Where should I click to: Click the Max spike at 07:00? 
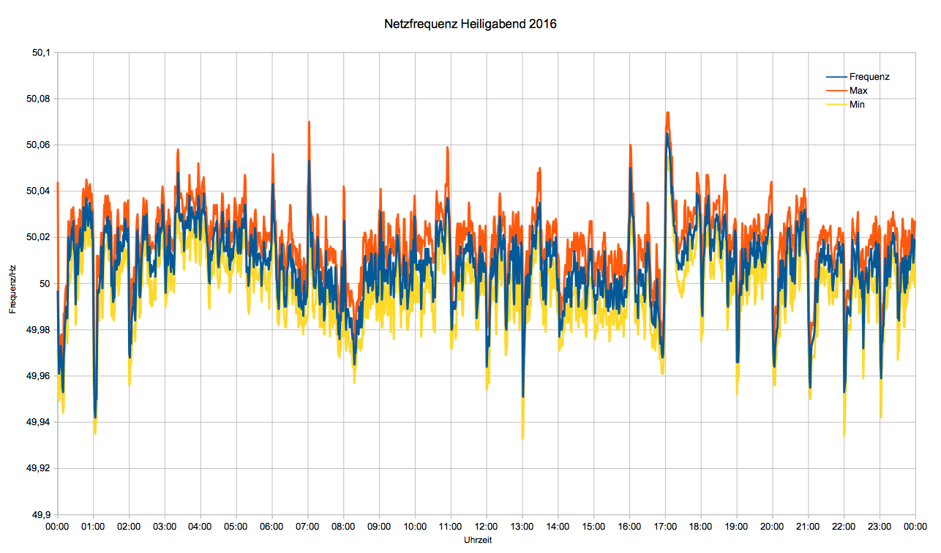(310, 123)
